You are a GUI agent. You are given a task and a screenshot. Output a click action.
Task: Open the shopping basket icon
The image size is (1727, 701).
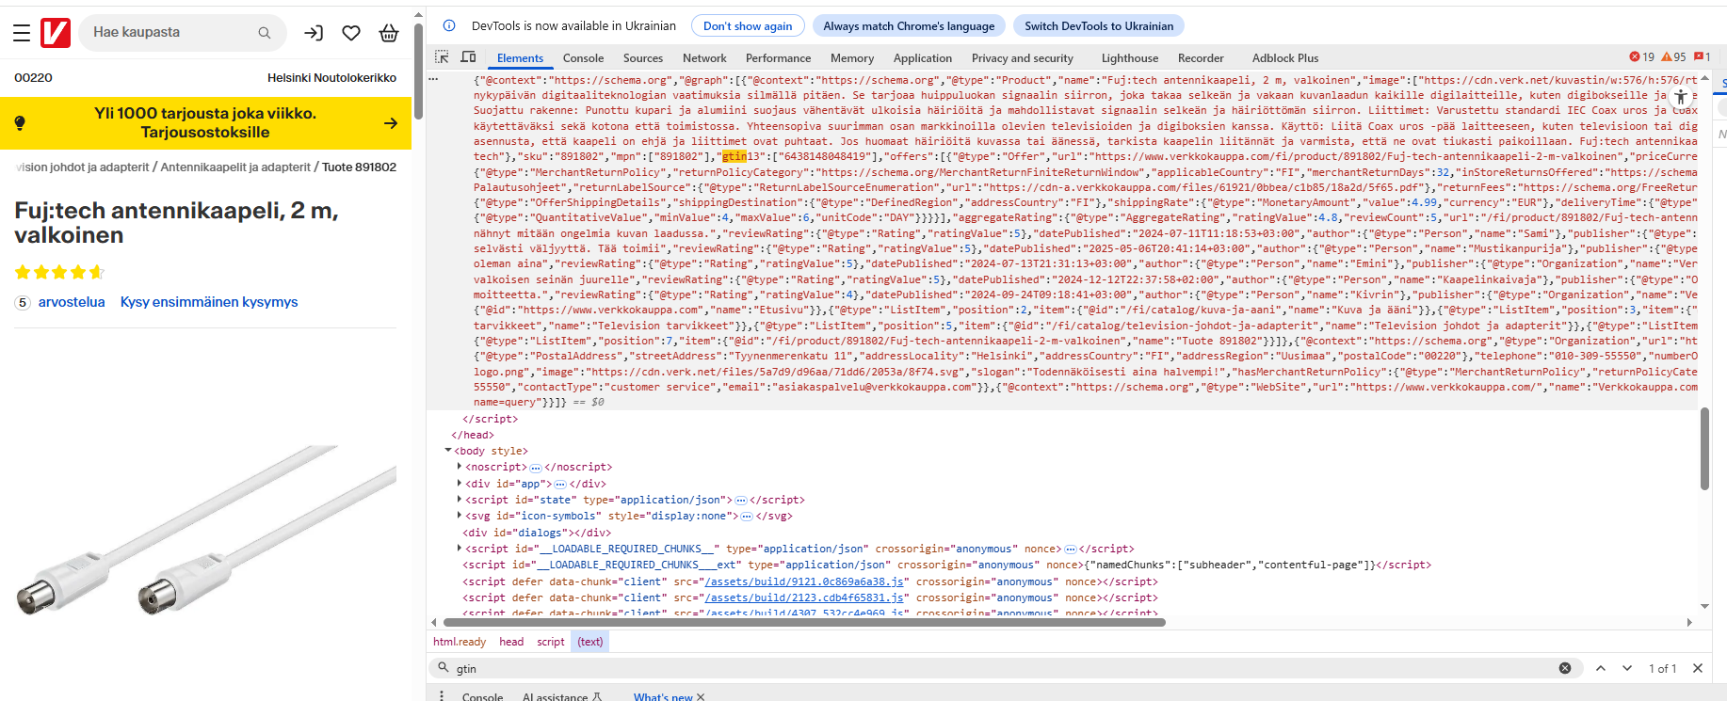coord(389,33)
